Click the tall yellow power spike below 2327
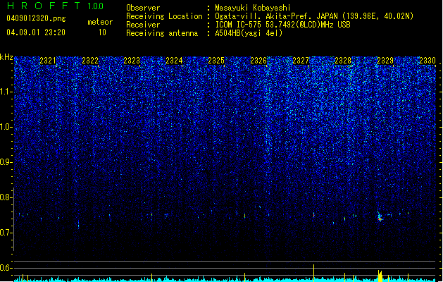Viewport: 443px width, 282px height. [x=313, y=273]
